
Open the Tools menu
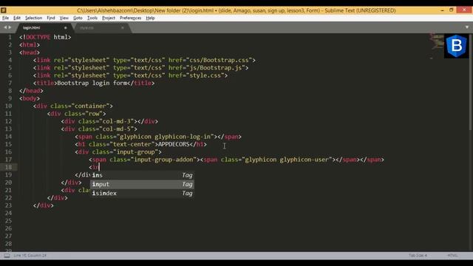coord(92,18)
